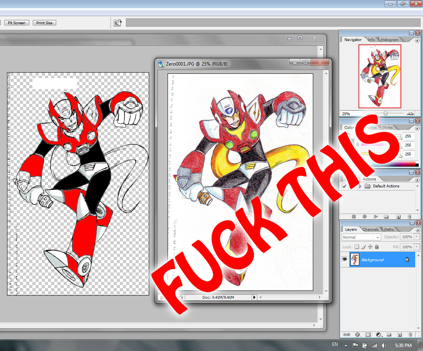Click the Zero0001.JPG document title icon
Screen dimensions: 423x351
[x=161, y=64]
